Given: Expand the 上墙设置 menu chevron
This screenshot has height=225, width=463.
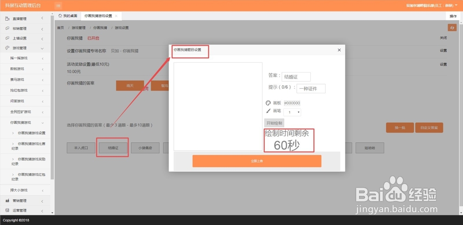Looking at the screenshot, I should tap(42, 39).
